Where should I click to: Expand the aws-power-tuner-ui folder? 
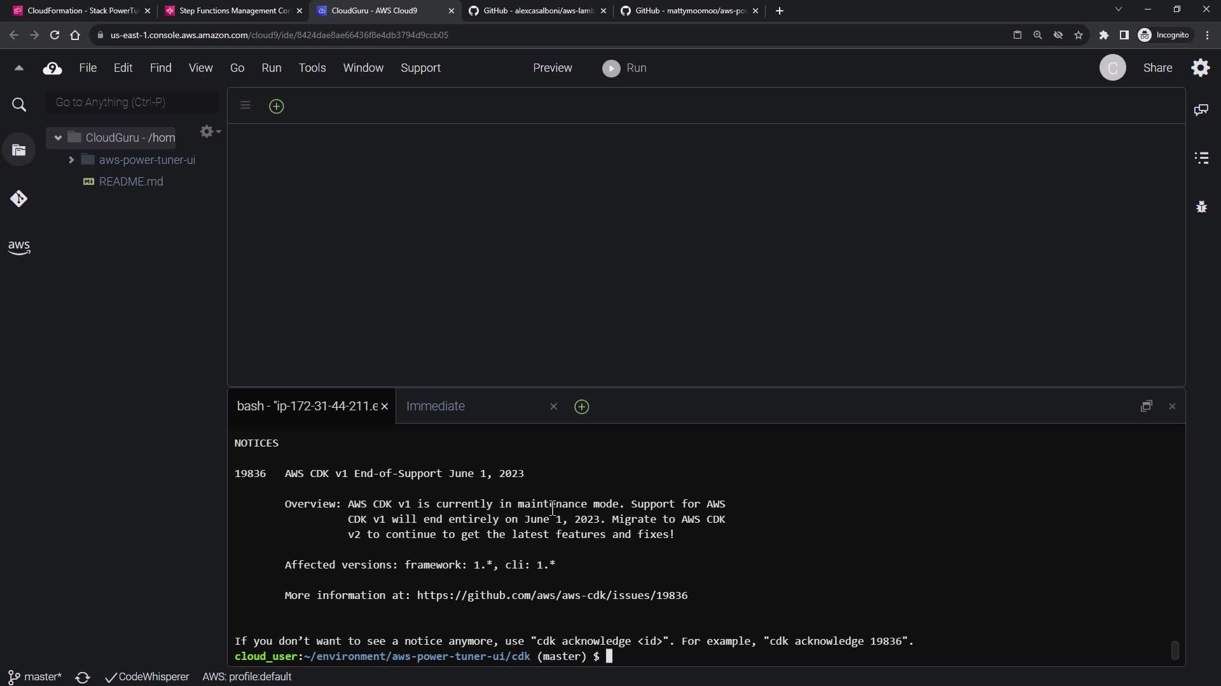click(x=71, y=160)
